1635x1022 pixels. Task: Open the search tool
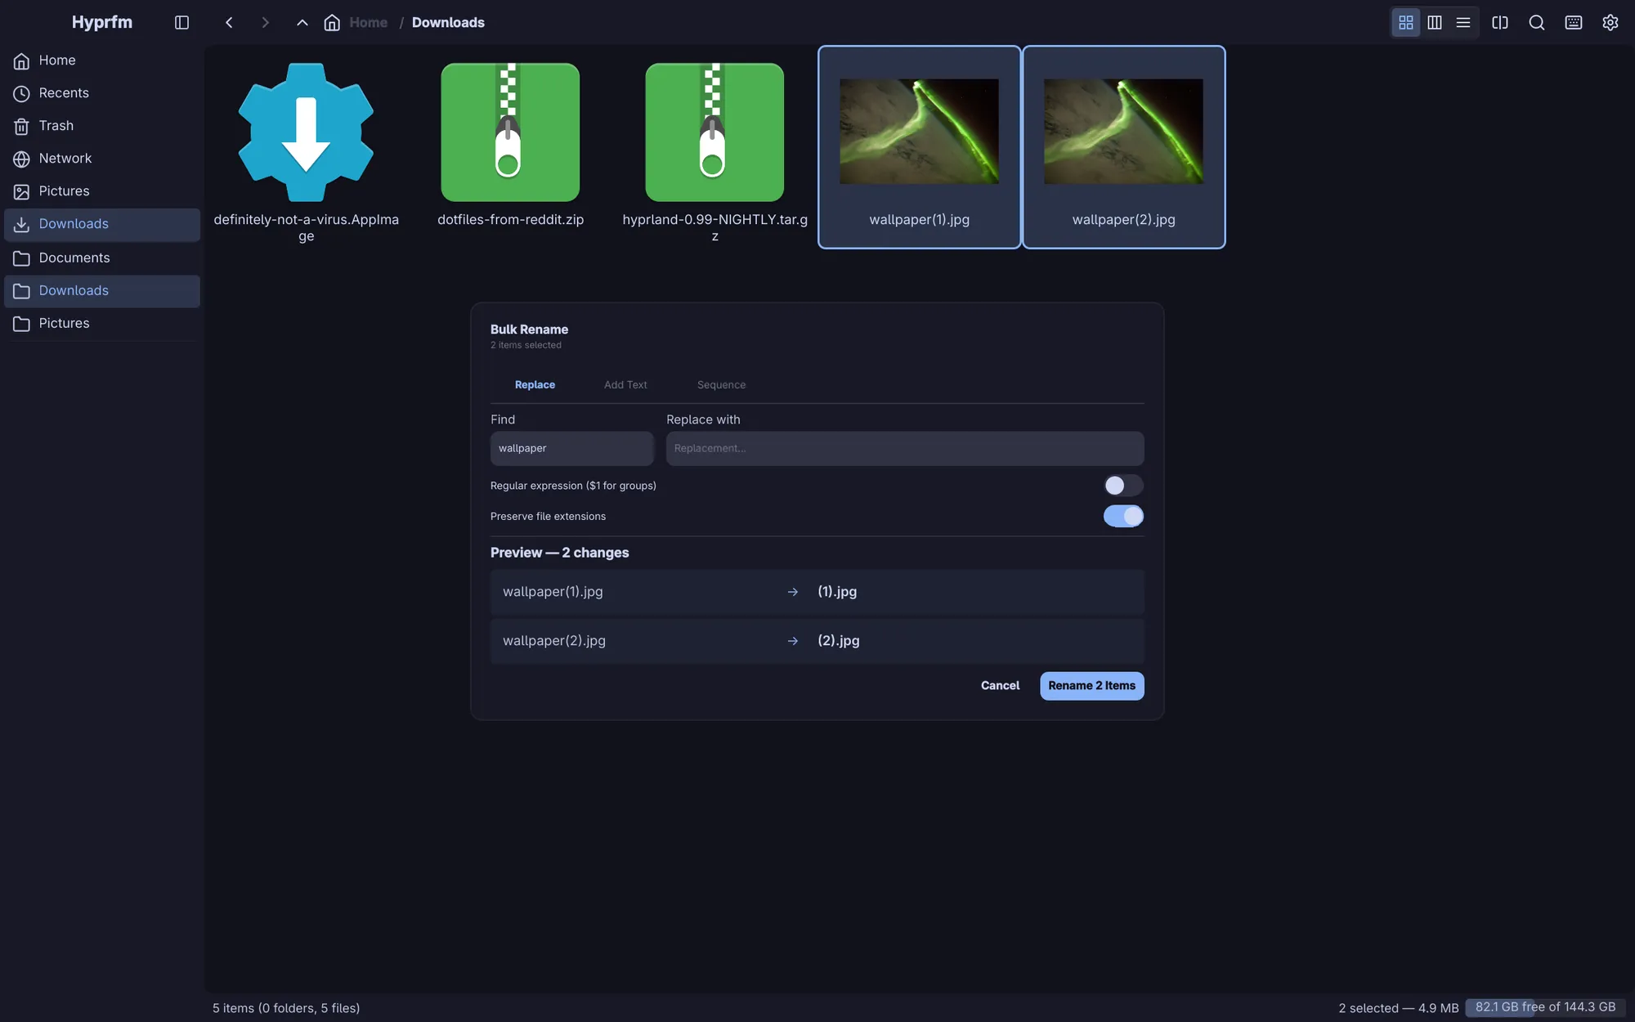click(1536, 22)
